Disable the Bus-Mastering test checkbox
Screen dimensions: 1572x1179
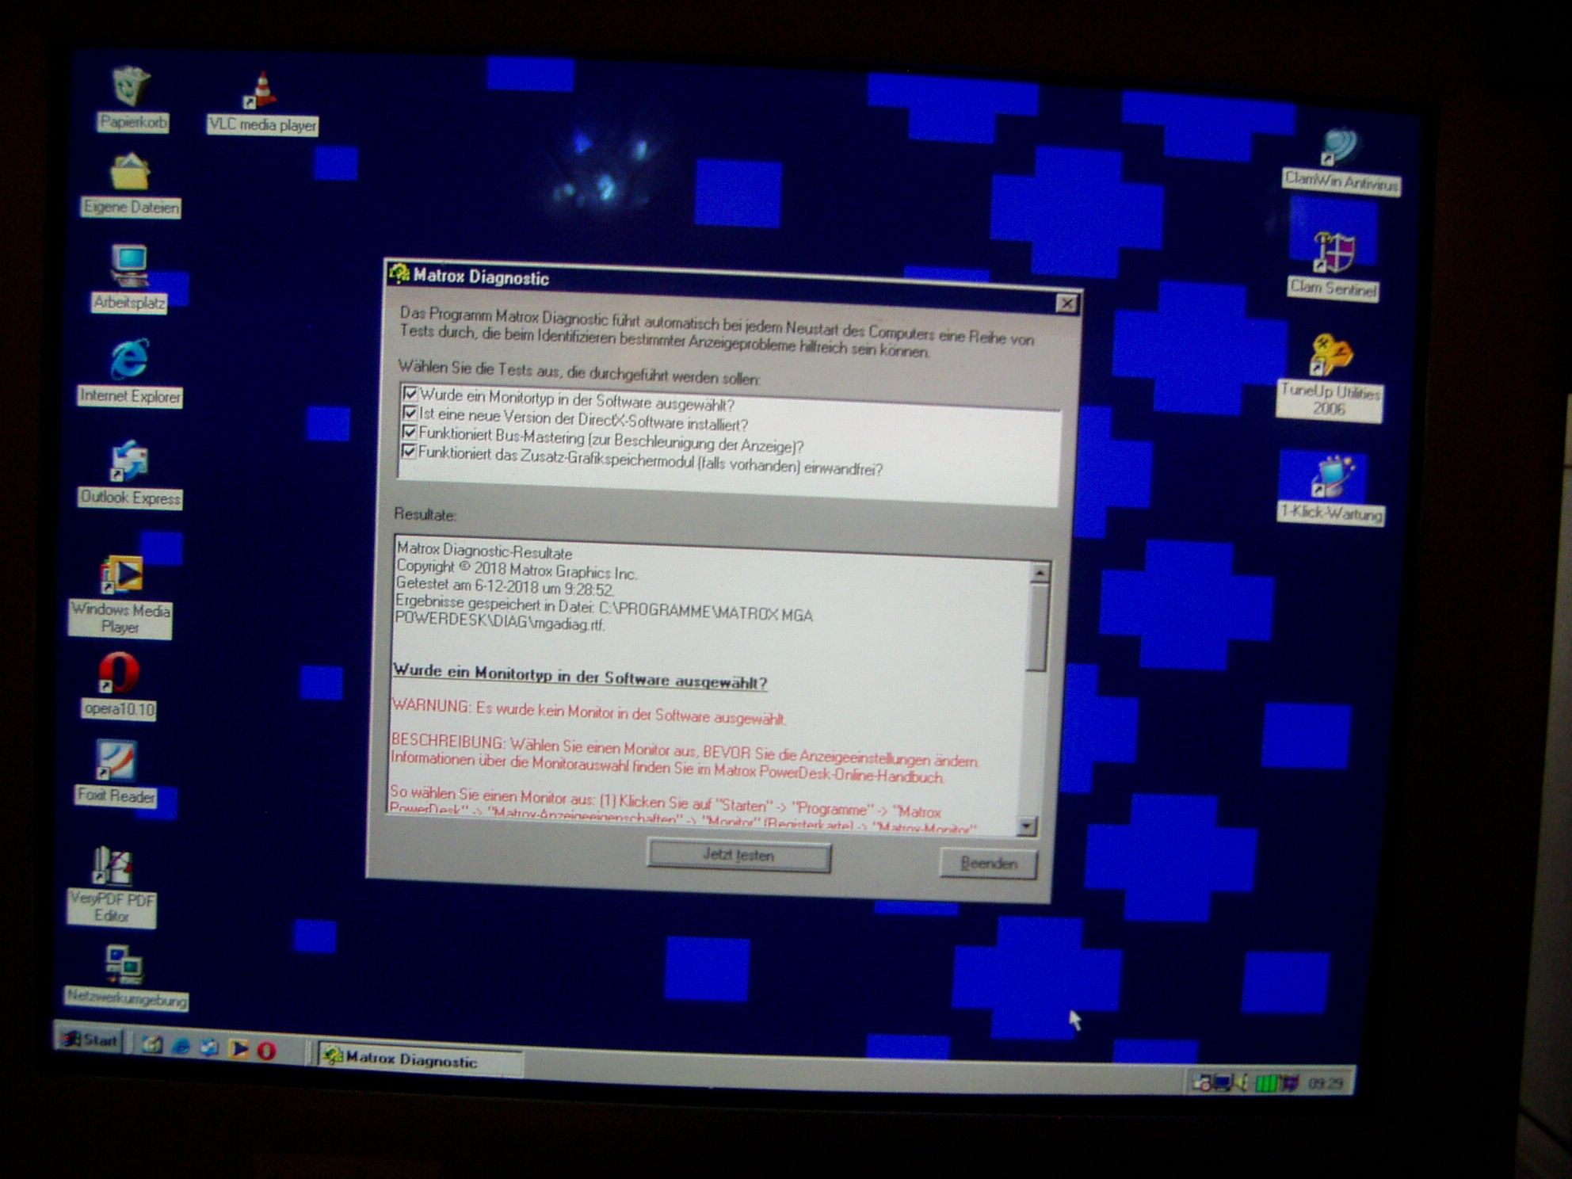pyautogui.click(x=409, y=432)
